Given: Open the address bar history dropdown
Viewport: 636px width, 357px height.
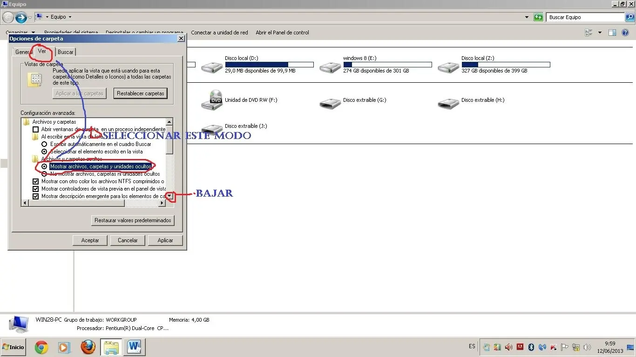Looking at the screenshot, I should [x=527, y=17].
